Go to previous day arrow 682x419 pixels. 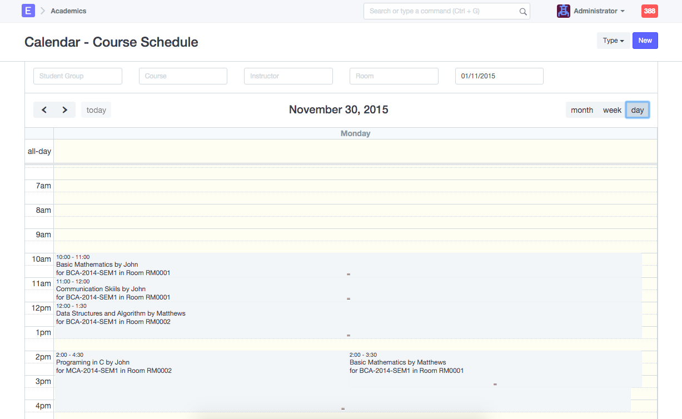click(x=44, y=110)
